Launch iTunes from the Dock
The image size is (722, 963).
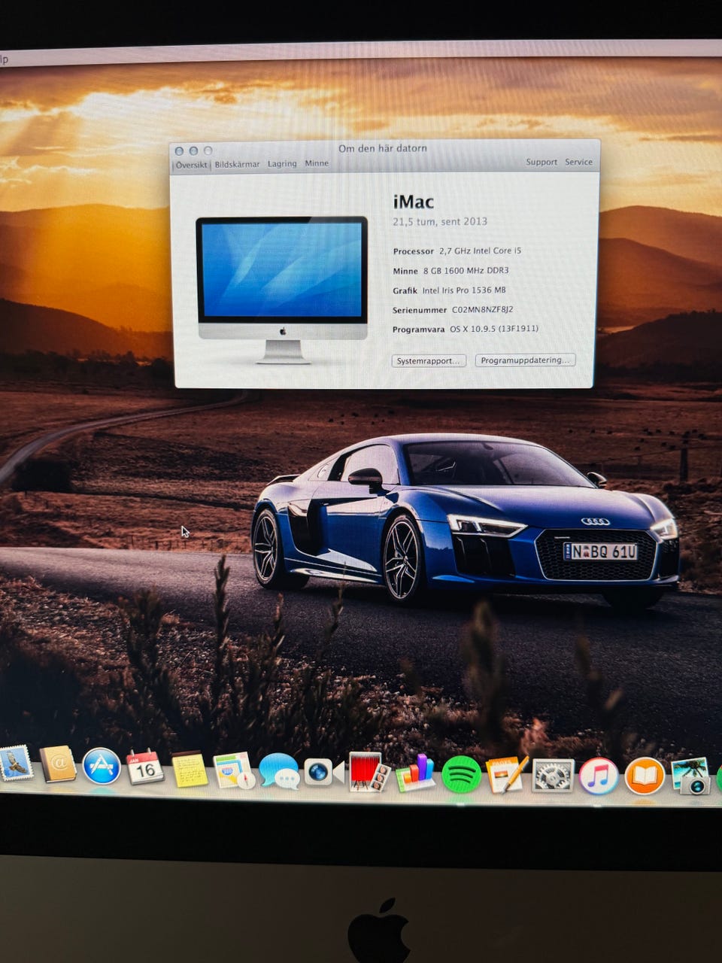(x=599, y=776)
